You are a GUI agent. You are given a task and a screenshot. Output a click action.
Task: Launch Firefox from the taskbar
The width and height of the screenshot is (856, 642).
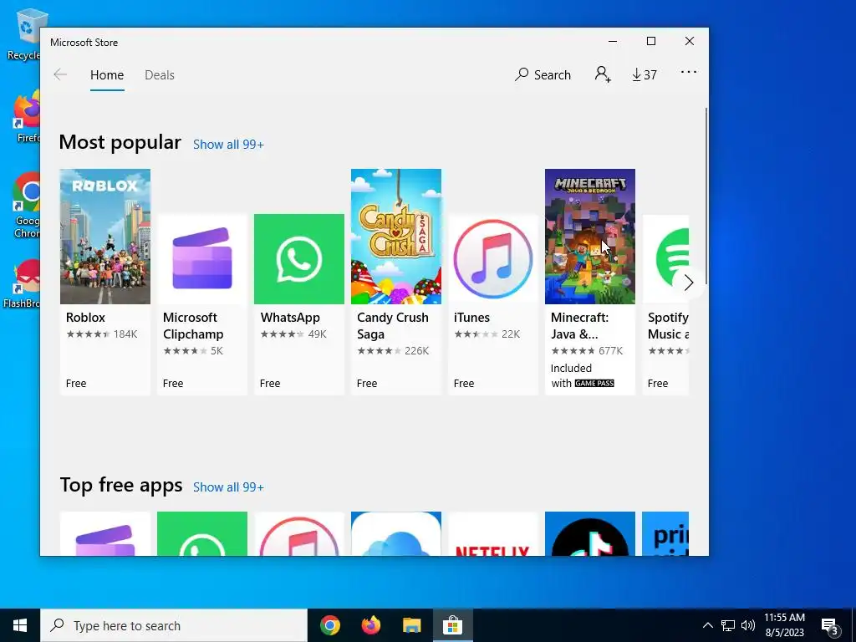click(x=370, y=625)
